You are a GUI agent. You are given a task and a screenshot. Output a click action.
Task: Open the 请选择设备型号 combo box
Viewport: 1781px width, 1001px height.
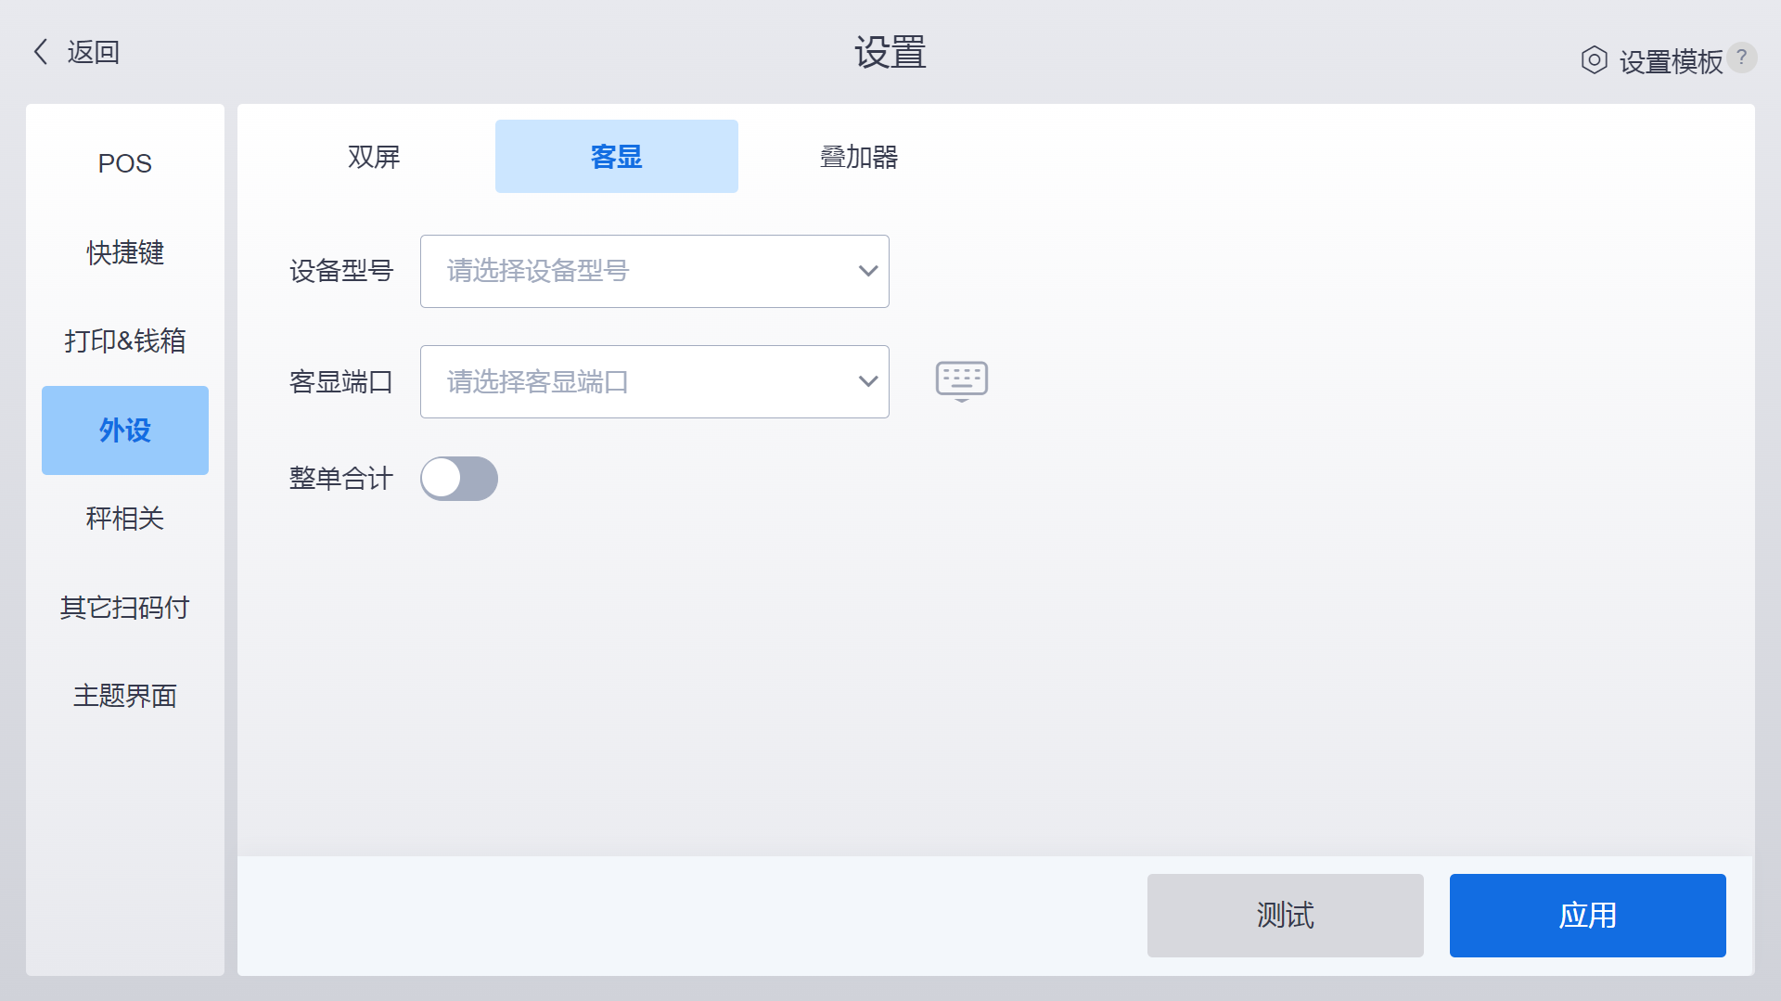(x=655, y=271)
